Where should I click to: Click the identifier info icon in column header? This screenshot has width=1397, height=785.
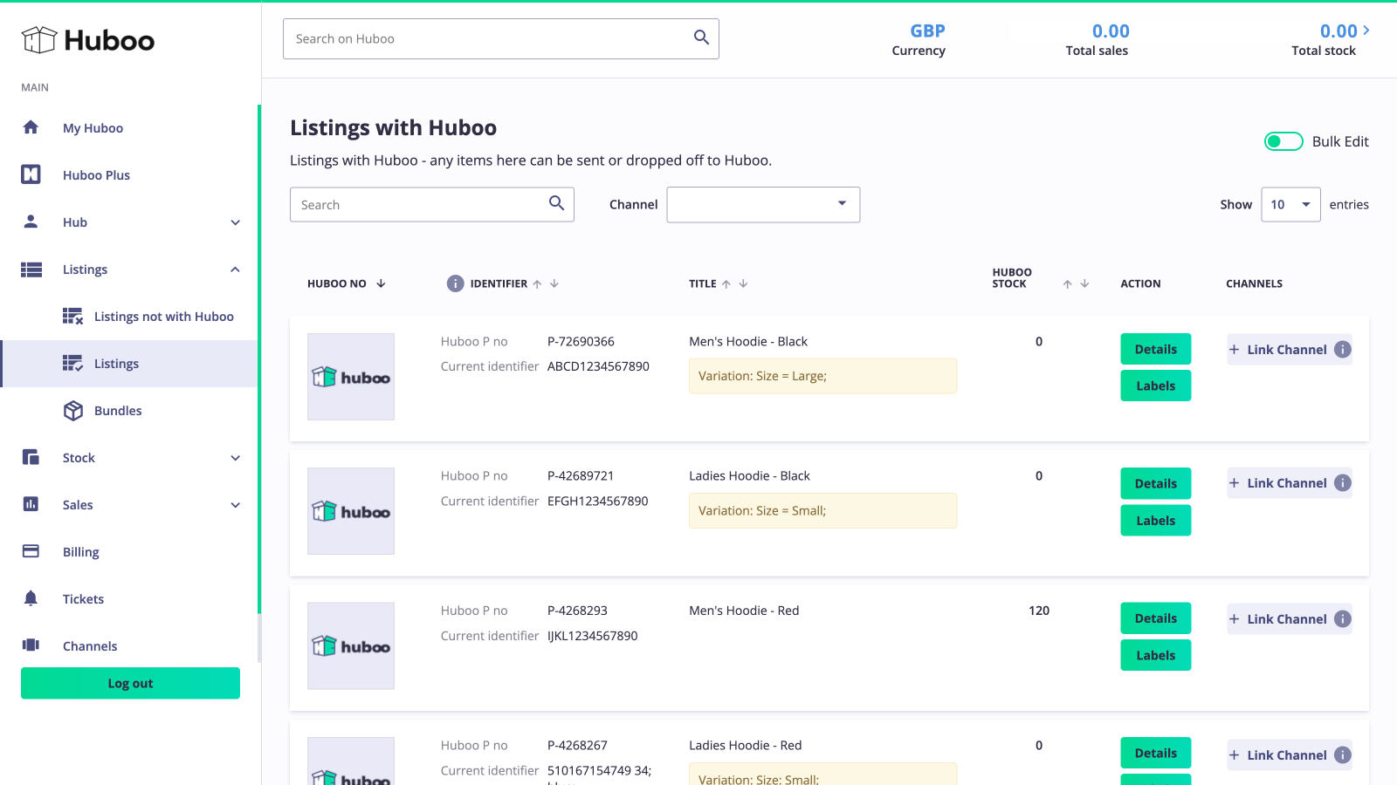(x=456, y=283)
